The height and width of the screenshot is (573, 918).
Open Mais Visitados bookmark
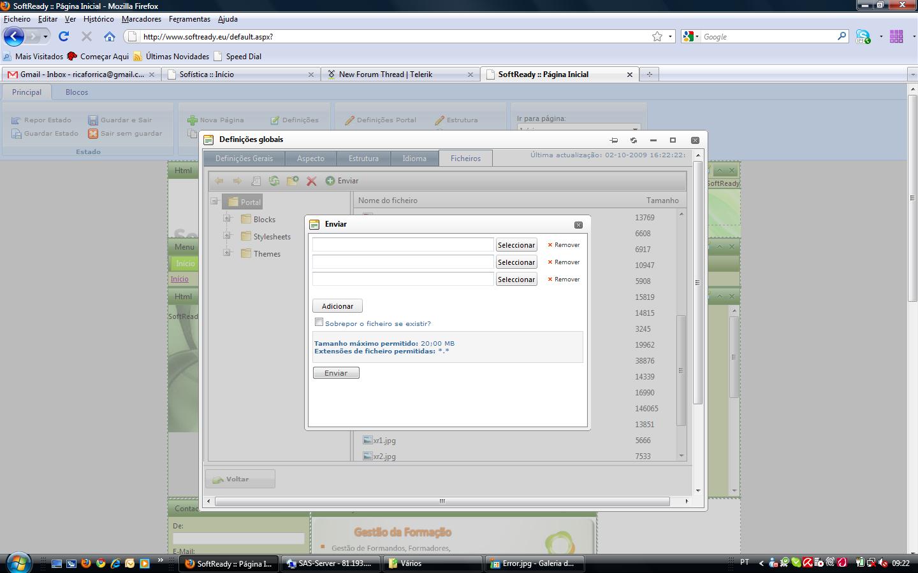[x=33, y=56]
